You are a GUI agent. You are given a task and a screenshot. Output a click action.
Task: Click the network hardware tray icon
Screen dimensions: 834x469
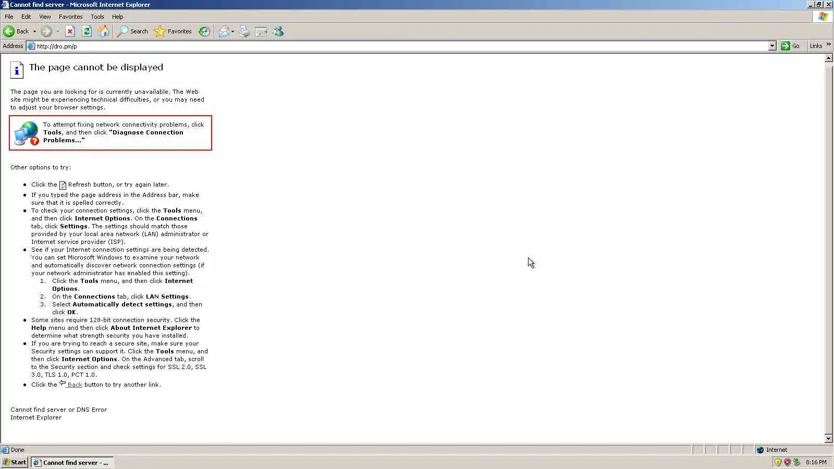coord(796,462)
